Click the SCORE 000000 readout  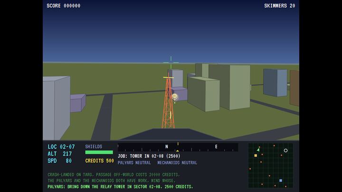point(64,6)
